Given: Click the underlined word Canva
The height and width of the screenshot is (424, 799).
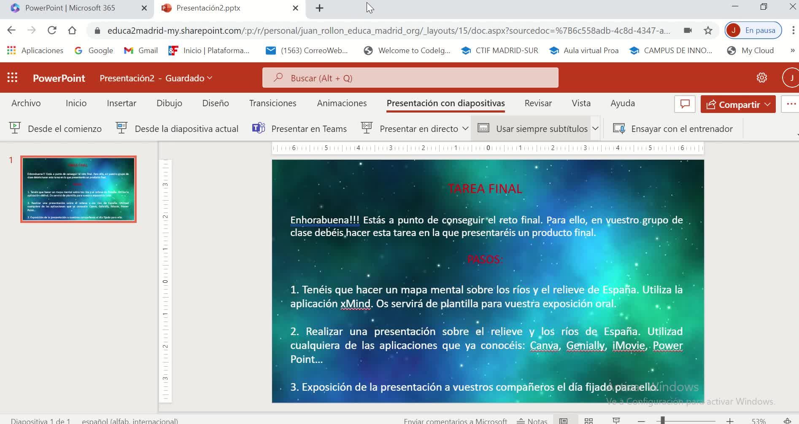Looking at the screenshot, I should [544, 346].
